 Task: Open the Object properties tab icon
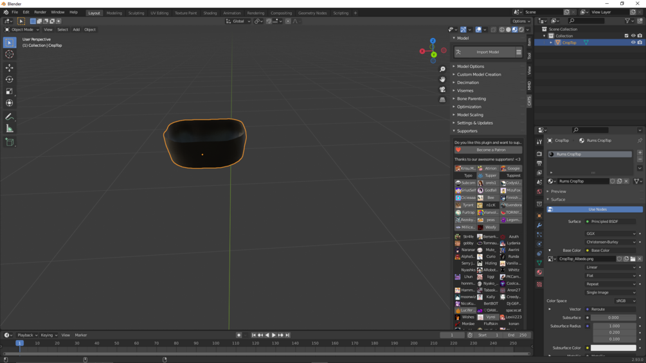click(x=539, y=216)
